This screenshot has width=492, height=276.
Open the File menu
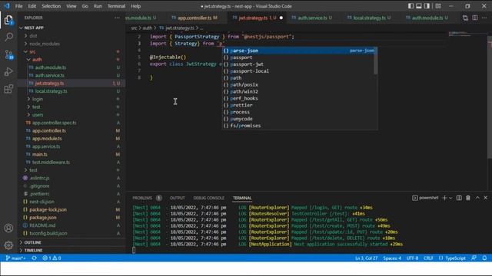(18, 6)
